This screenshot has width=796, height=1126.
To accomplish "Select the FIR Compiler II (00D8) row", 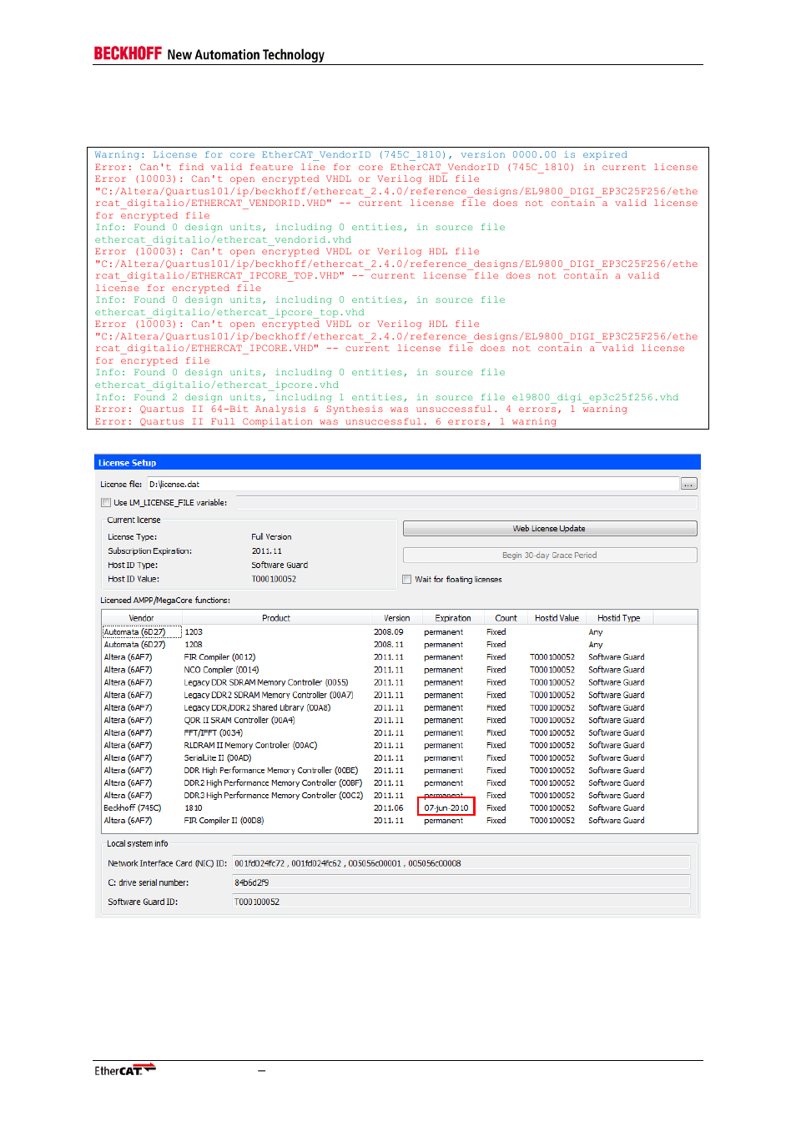I will coord(399,821).
